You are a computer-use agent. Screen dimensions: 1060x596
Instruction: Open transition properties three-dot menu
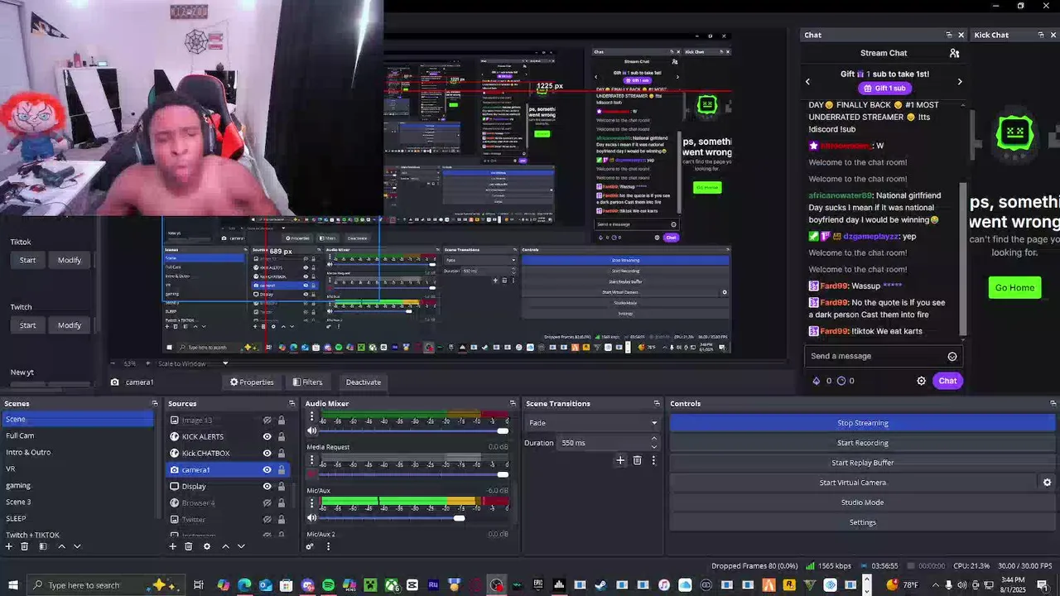(653, 460)
